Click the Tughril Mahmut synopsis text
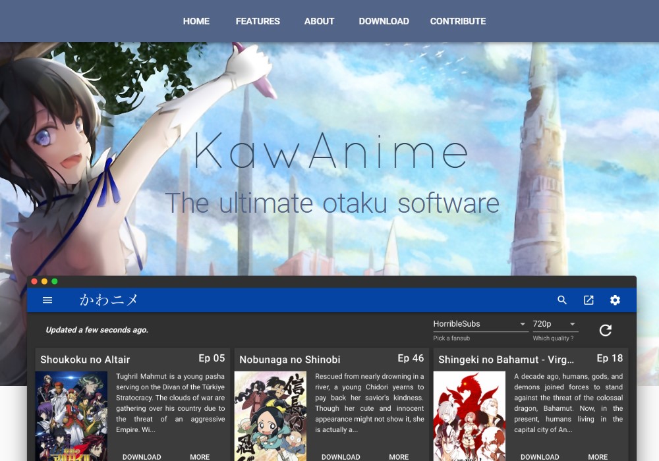Viewport: 659px width, 461px height. pos(170,403)
